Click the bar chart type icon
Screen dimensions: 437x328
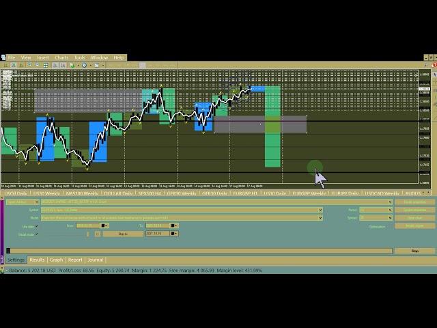click(x=5, y=66)
